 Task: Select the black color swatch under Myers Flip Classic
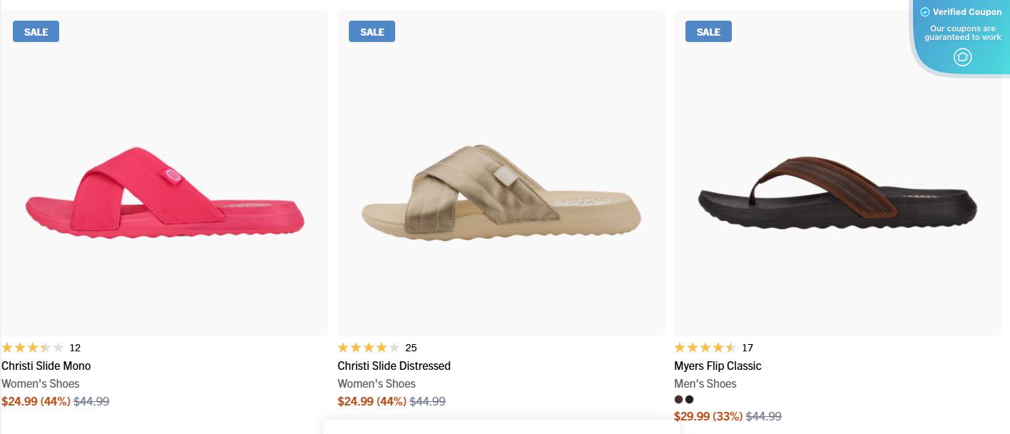click(689, 399)
